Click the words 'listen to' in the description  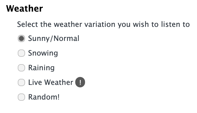pos(175,24)
